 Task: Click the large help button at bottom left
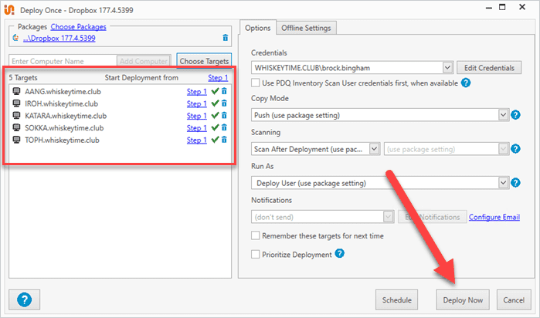(25, 299)
